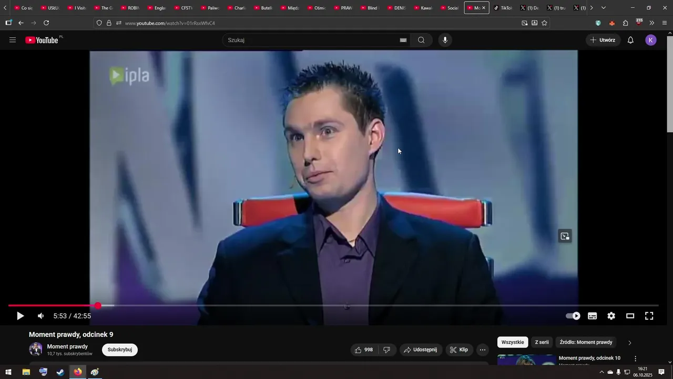Go back in browser history
This screenshot has width=673, height=379.
[21, 23]
